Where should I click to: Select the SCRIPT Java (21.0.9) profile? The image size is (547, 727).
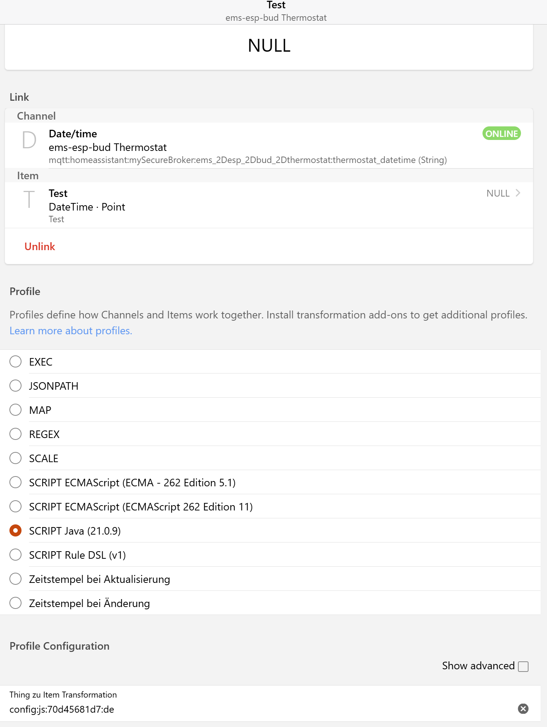15,530
